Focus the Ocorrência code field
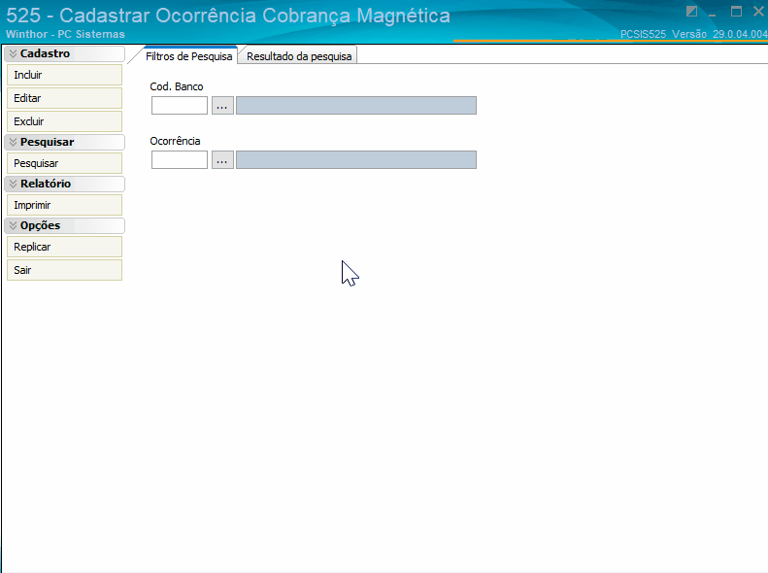This screenshot has height=573, width=768. (180, 159)
